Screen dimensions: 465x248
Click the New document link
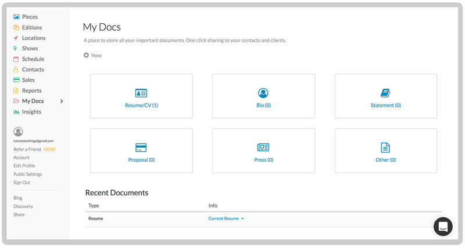pos(96,55)
